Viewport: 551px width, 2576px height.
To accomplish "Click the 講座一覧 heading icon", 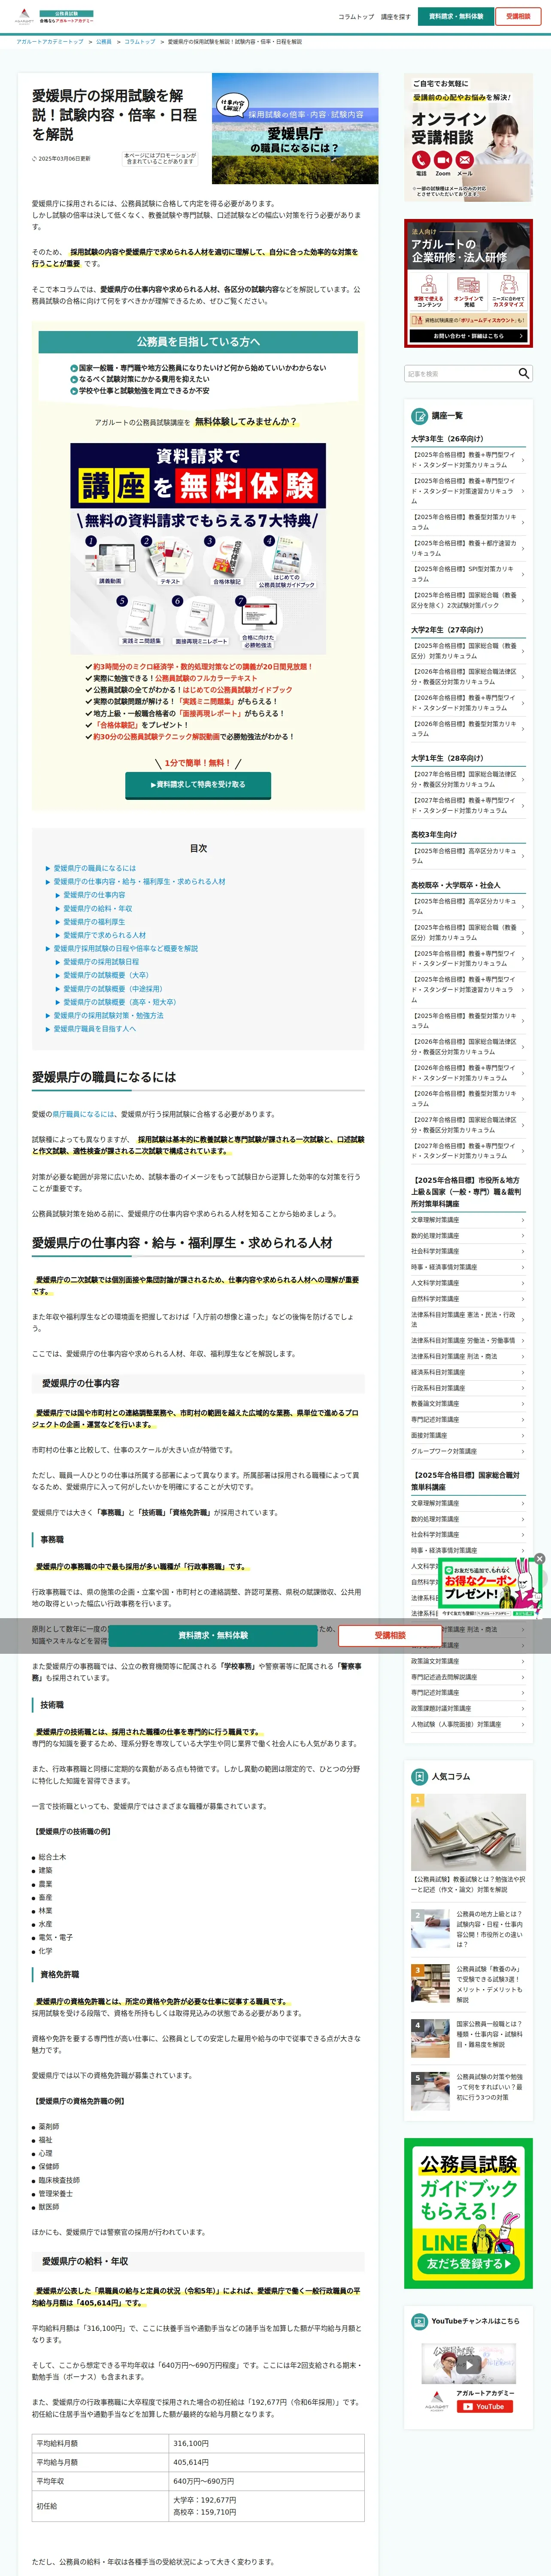I will pos(420,416).
